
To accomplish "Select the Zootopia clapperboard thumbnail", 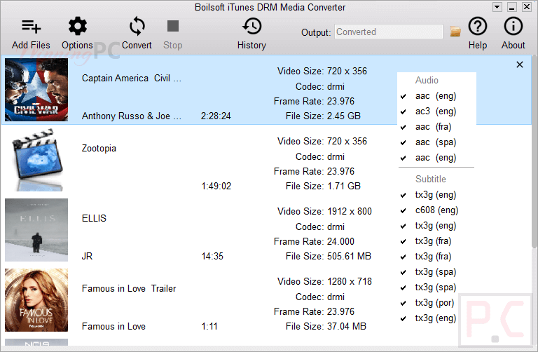I will (37, 160).
